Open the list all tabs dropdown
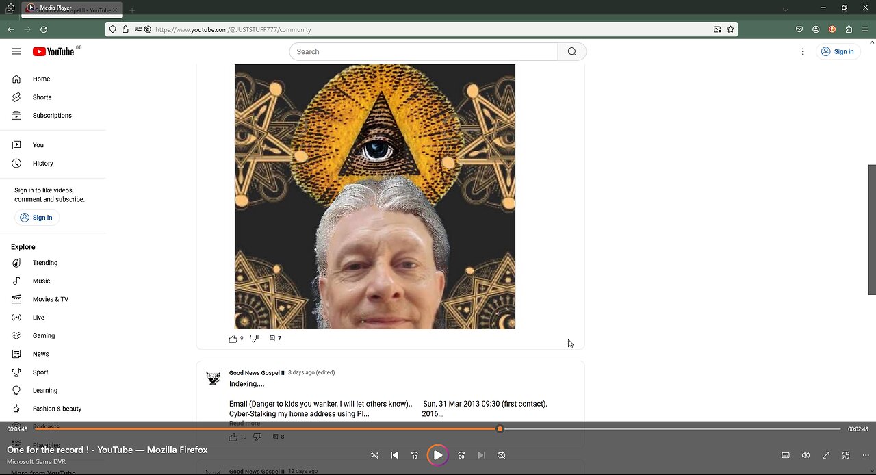 click(786, 10)
